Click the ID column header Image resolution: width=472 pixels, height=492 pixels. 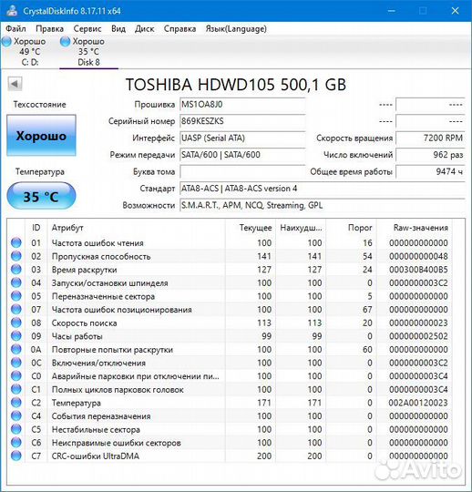point(36,228)
